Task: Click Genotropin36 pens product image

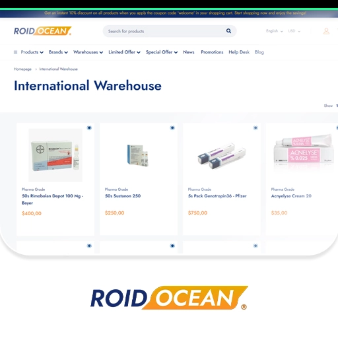Action: pyautogui.click(x=222, y=156)
